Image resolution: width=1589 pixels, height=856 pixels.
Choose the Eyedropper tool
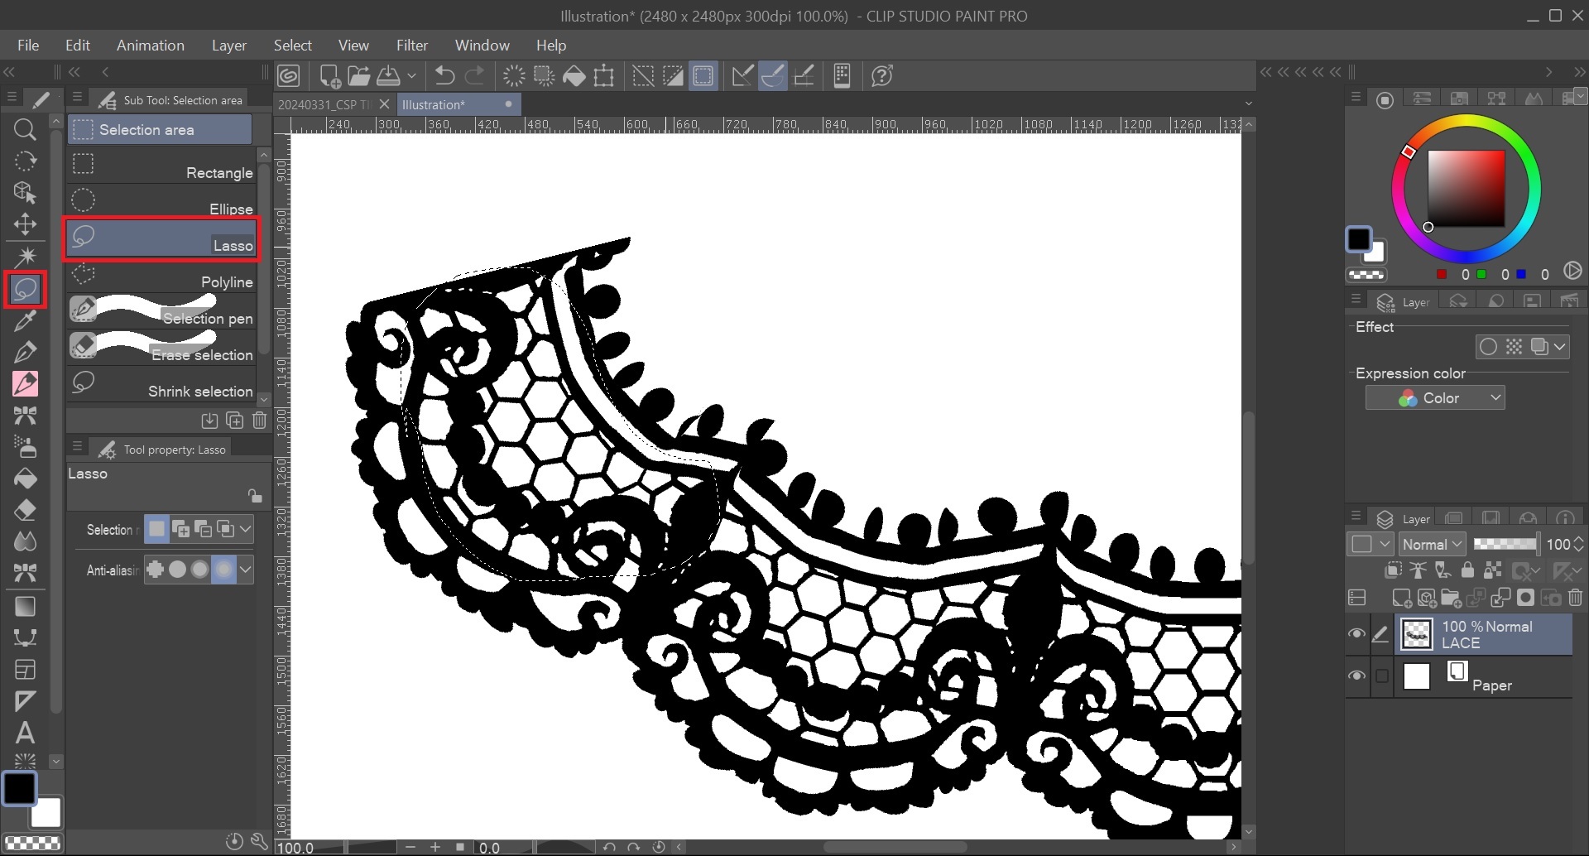25,321
